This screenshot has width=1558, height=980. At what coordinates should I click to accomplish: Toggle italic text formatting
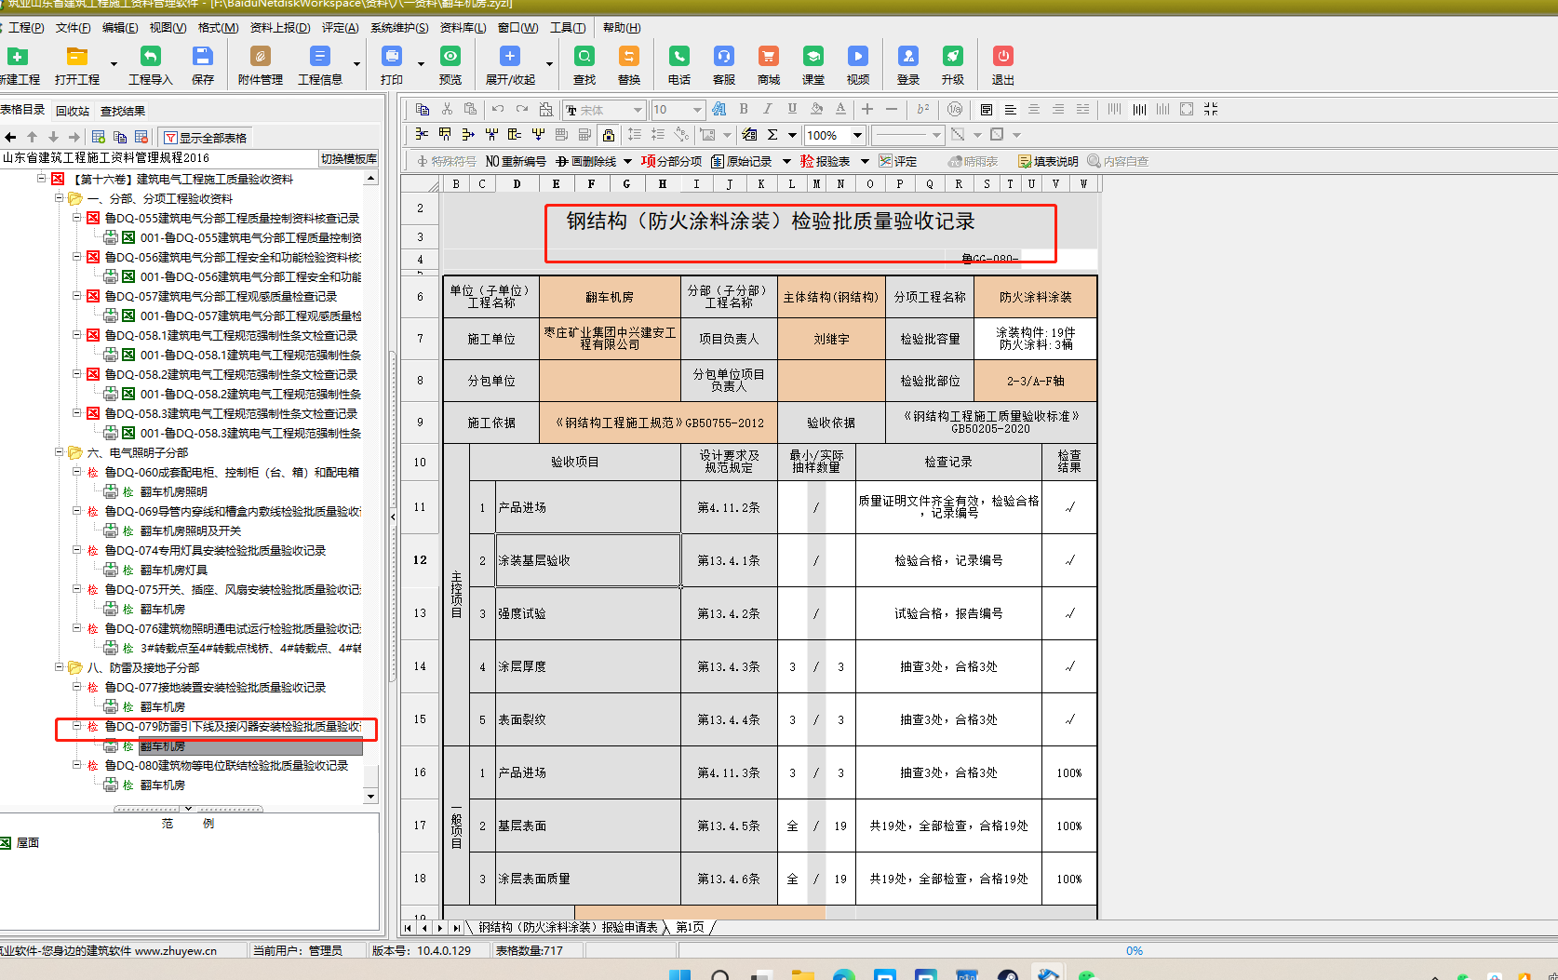(768, 109)
